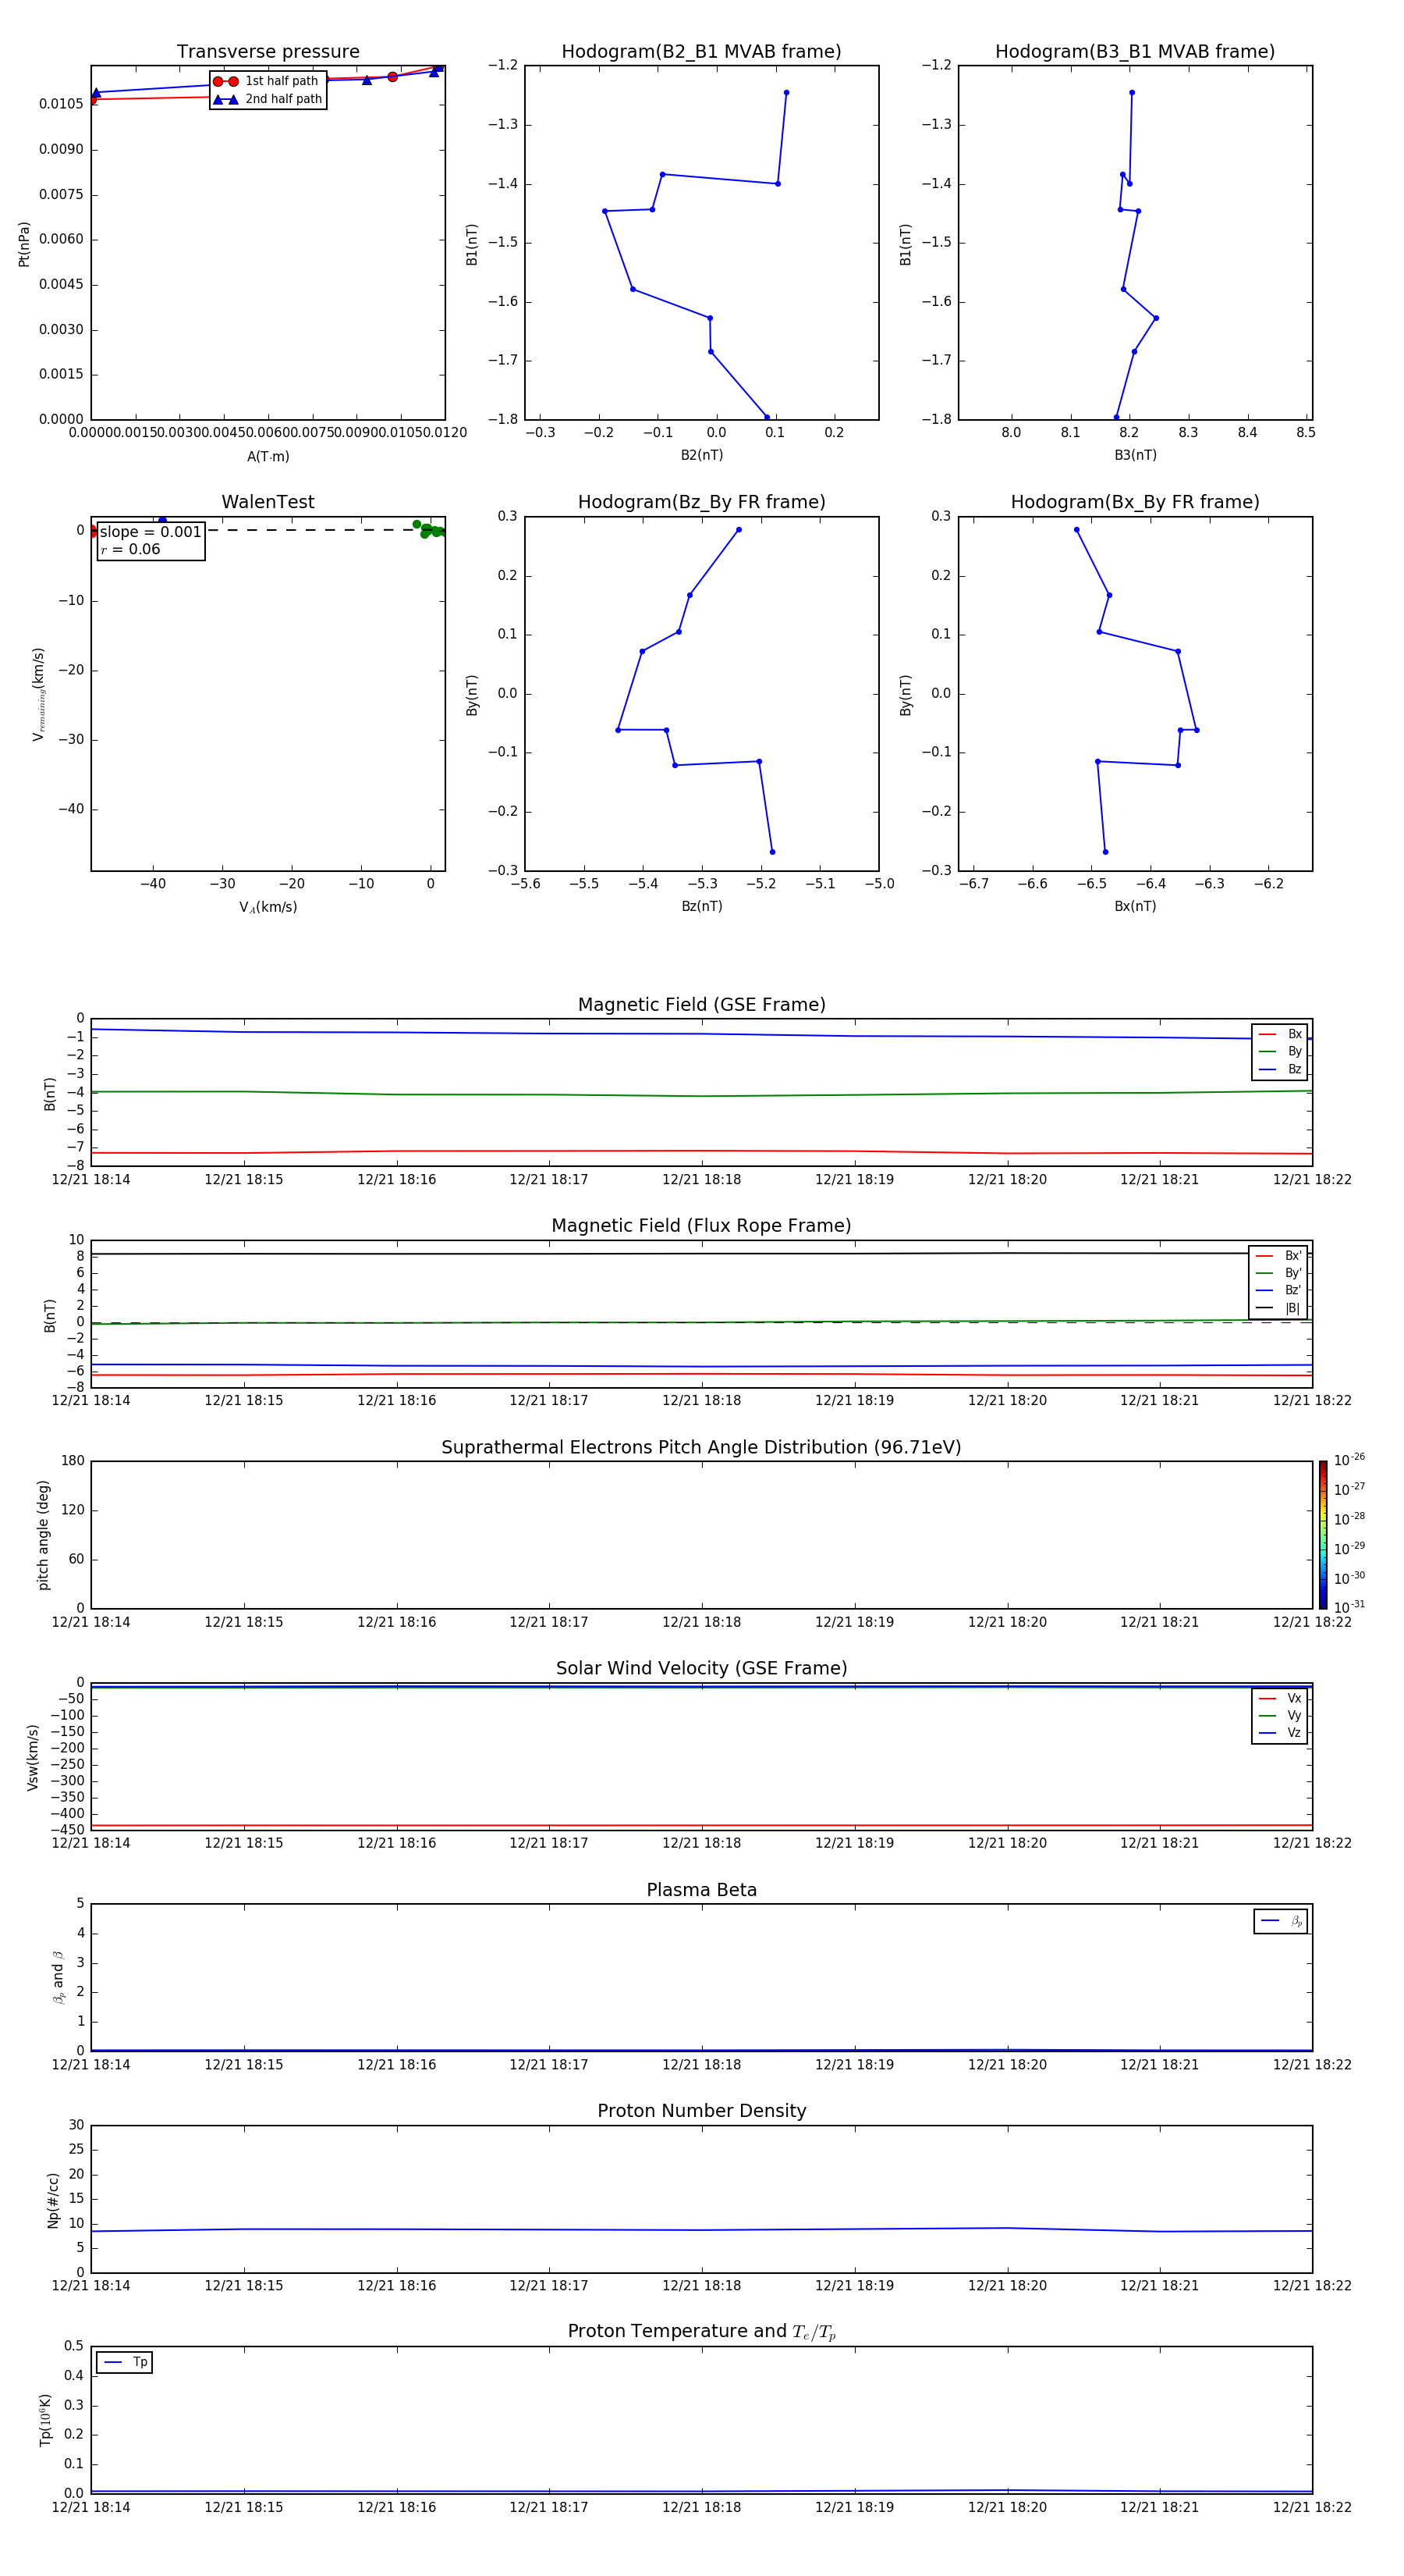
Task: Click the 'Magnetic Field (GSE Frame)' title
Action: click(x=701, y=1005)
